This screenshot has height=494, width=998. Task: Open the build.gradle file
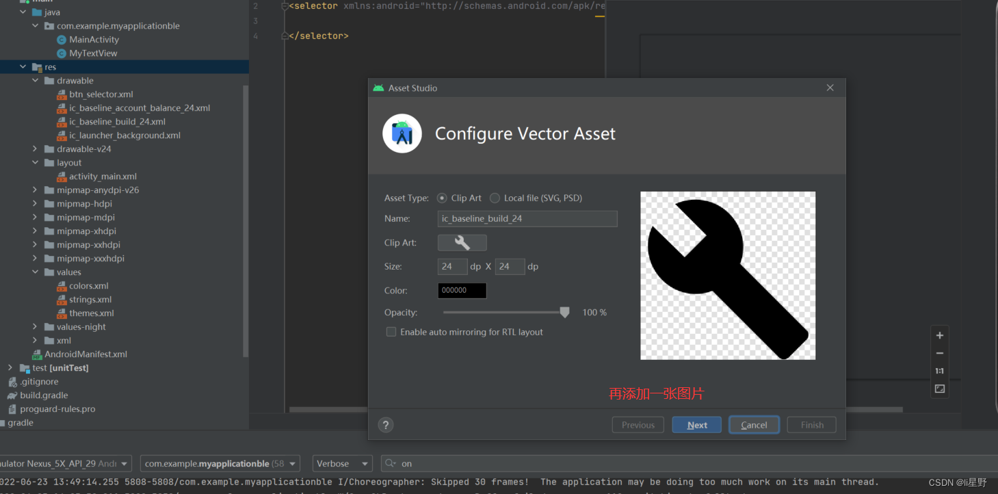tap(44, 395)
